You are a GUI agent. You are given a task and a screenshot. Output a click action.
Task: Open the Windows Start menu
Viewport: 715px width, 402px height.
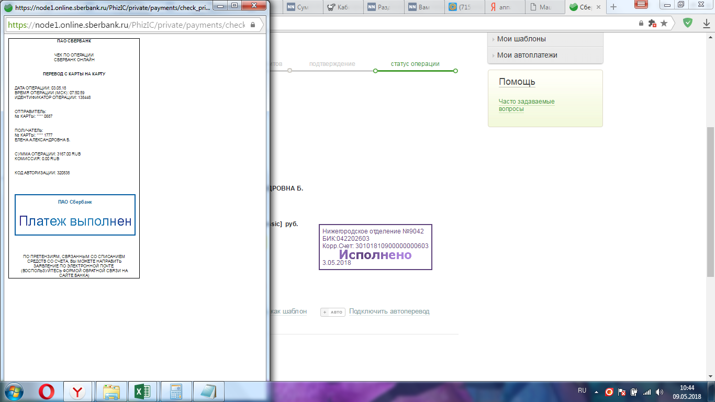[14, 392]
